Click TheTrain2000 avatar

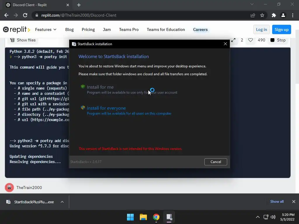(x=9, y=188)
